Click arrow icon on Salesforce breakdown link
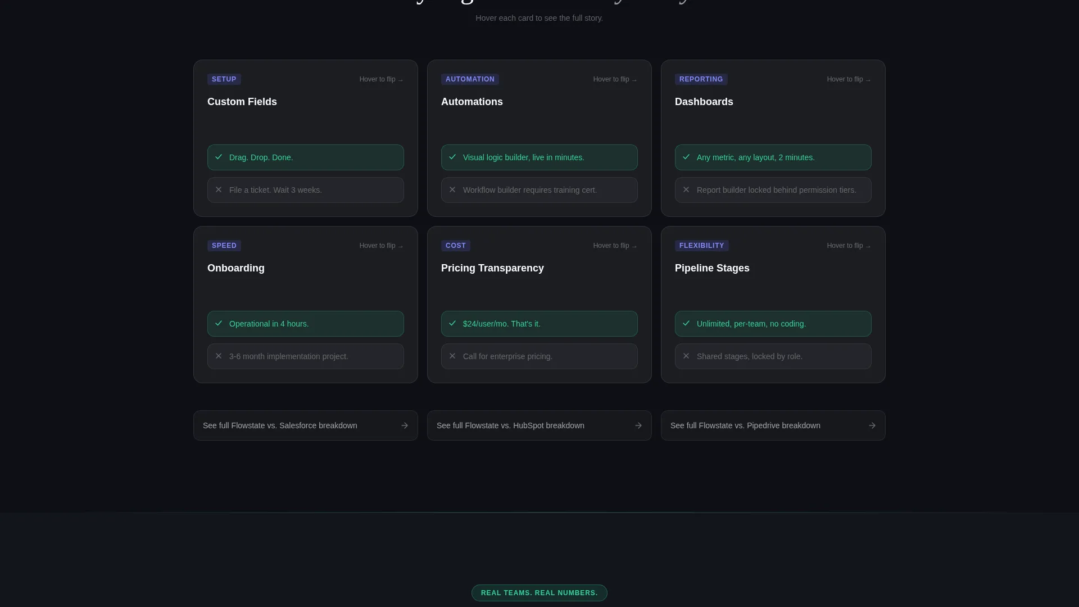Screen dimensions: 1079x607 tap(405, 425)
